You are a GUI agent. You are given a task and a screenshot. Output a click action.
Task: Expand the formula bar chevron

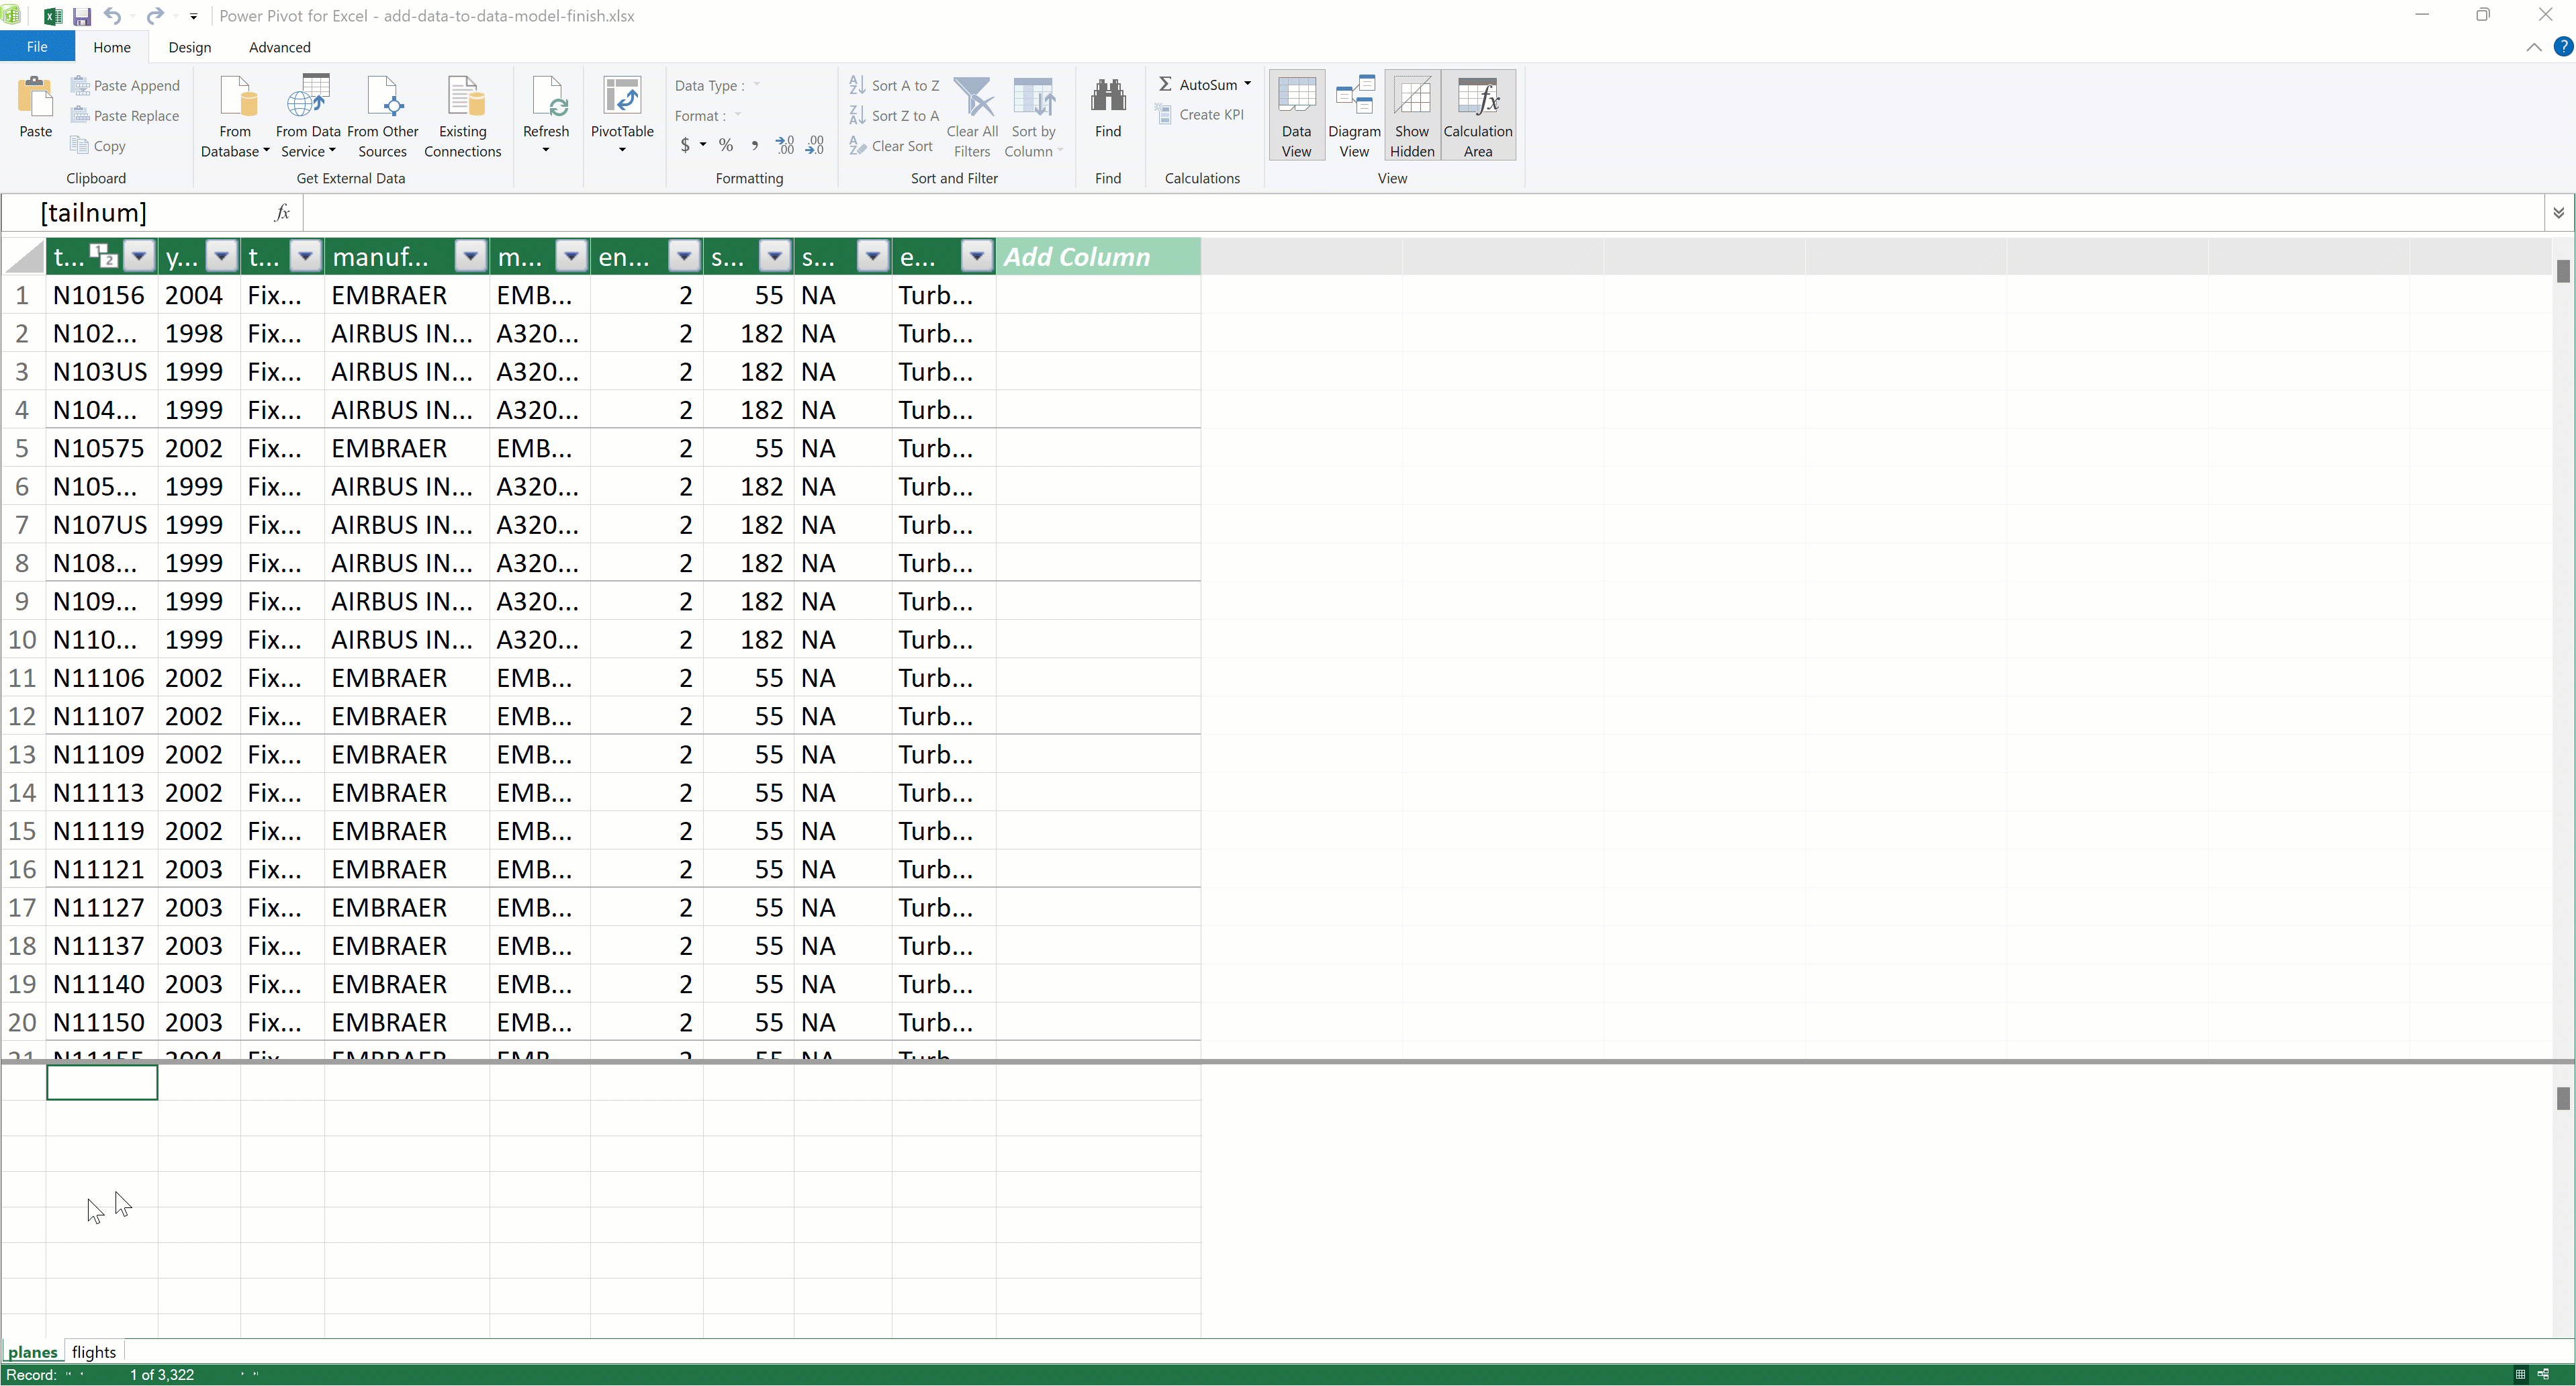(2558, 213)
